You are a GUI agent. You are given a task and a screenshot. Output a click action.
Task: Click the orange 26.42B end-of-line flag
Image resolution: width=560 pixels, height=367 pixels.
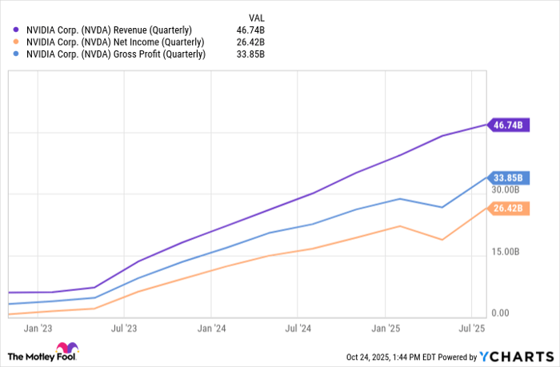tap(508, 208)
